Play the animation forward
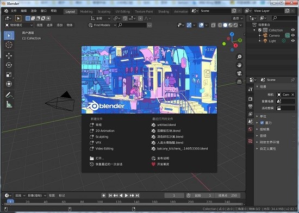This screenshot has height=213, width=299. coord(126,196)
